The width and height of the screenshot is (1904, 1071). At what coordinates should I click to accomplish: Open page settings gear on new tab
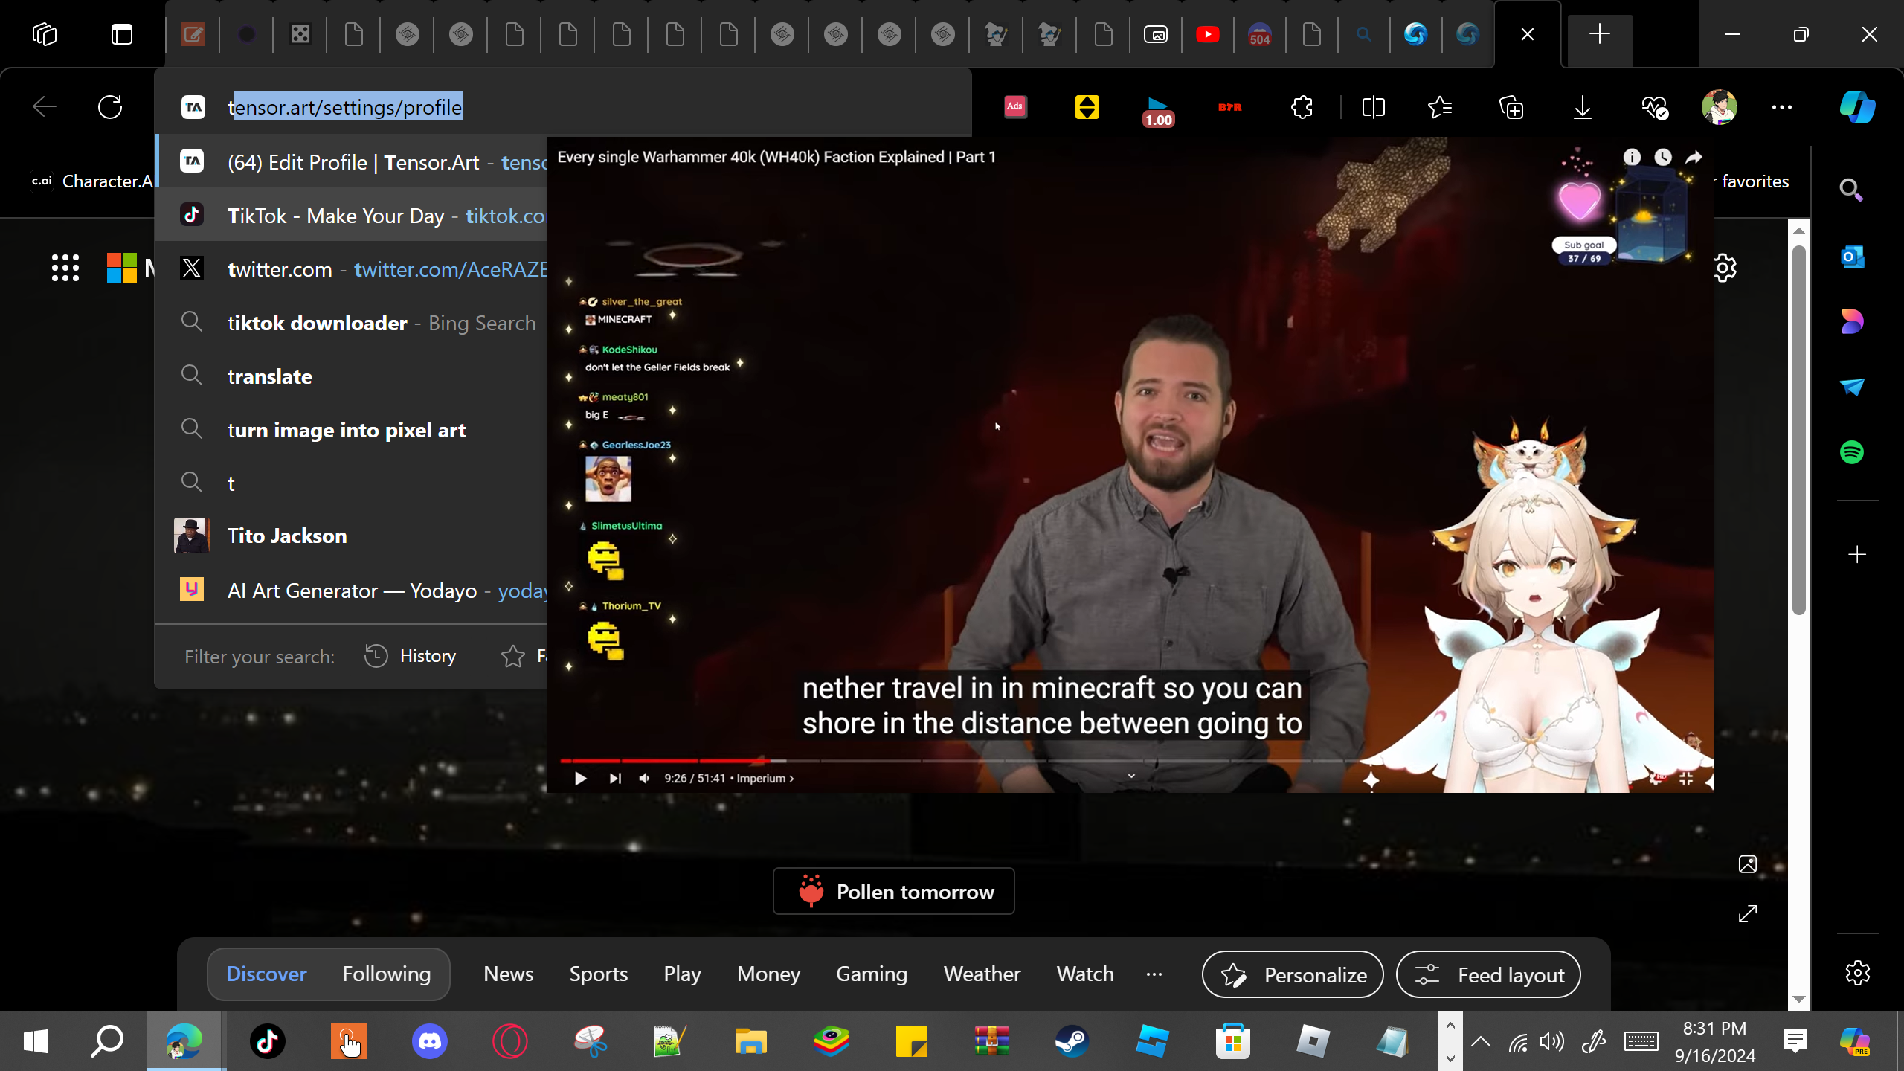pyautogui.click(x=1725, y=268)
